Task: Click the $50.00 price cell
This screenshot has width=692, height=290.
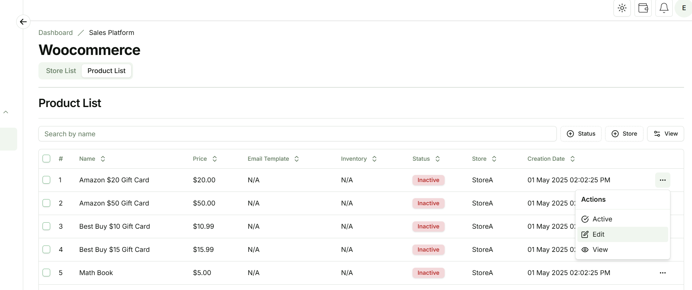Action: [204, 203]
